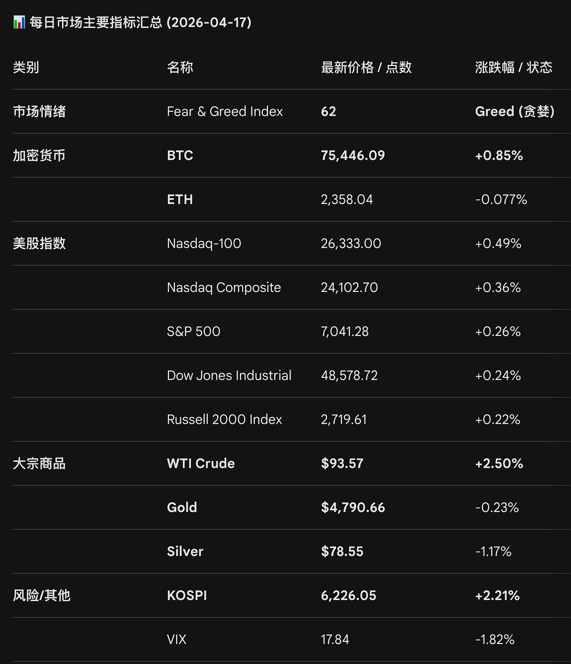Select the WTI Crude price $93.57

tap(342, 463)
